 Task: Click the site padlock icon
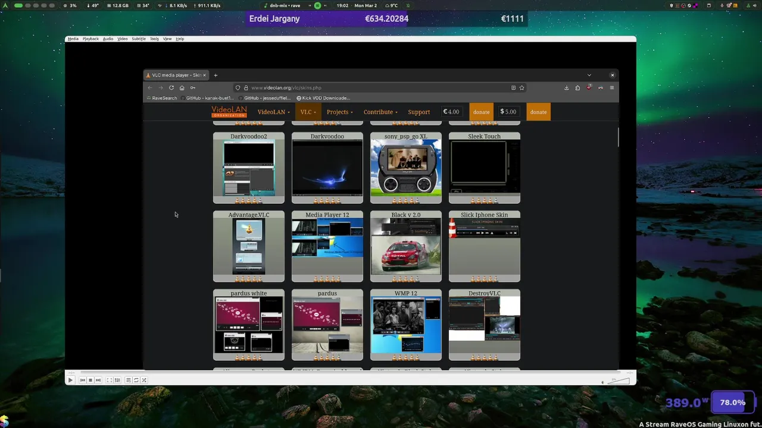click(245, 87)
